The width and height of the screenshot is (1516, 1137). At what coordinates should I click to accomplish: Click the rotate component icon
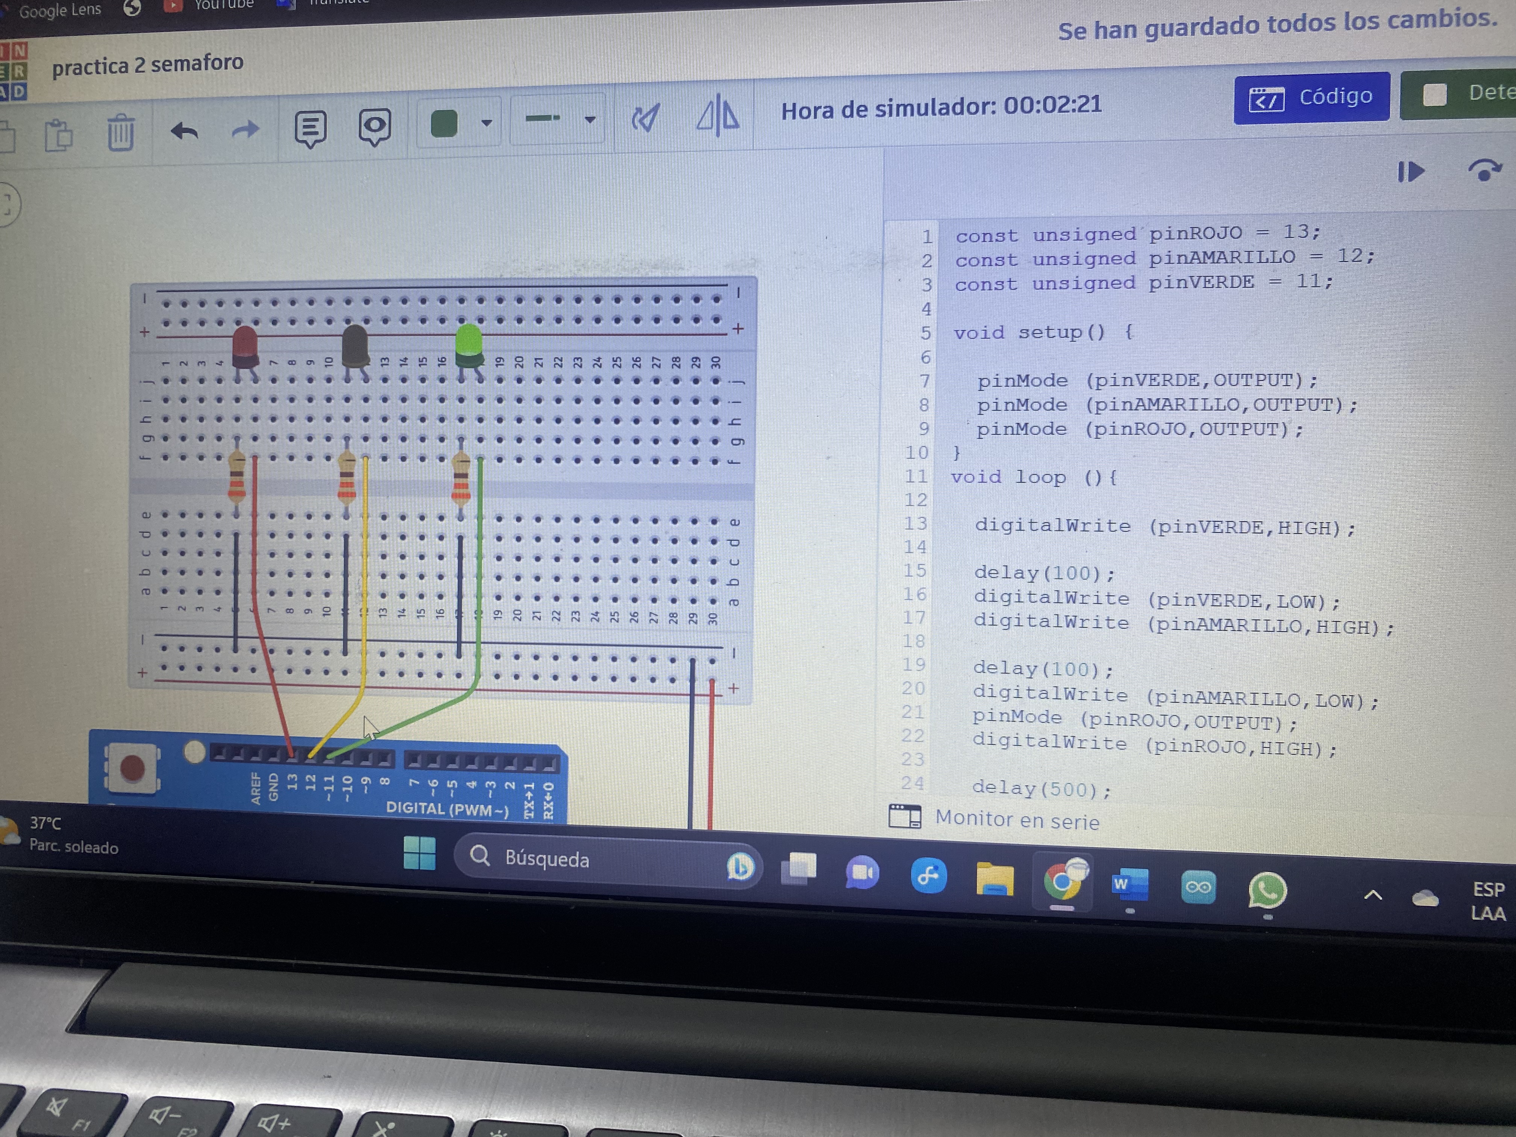click(x=646, y=118)
